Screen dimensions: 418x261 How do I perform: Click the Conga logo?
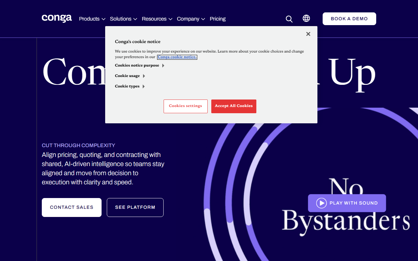57,18
